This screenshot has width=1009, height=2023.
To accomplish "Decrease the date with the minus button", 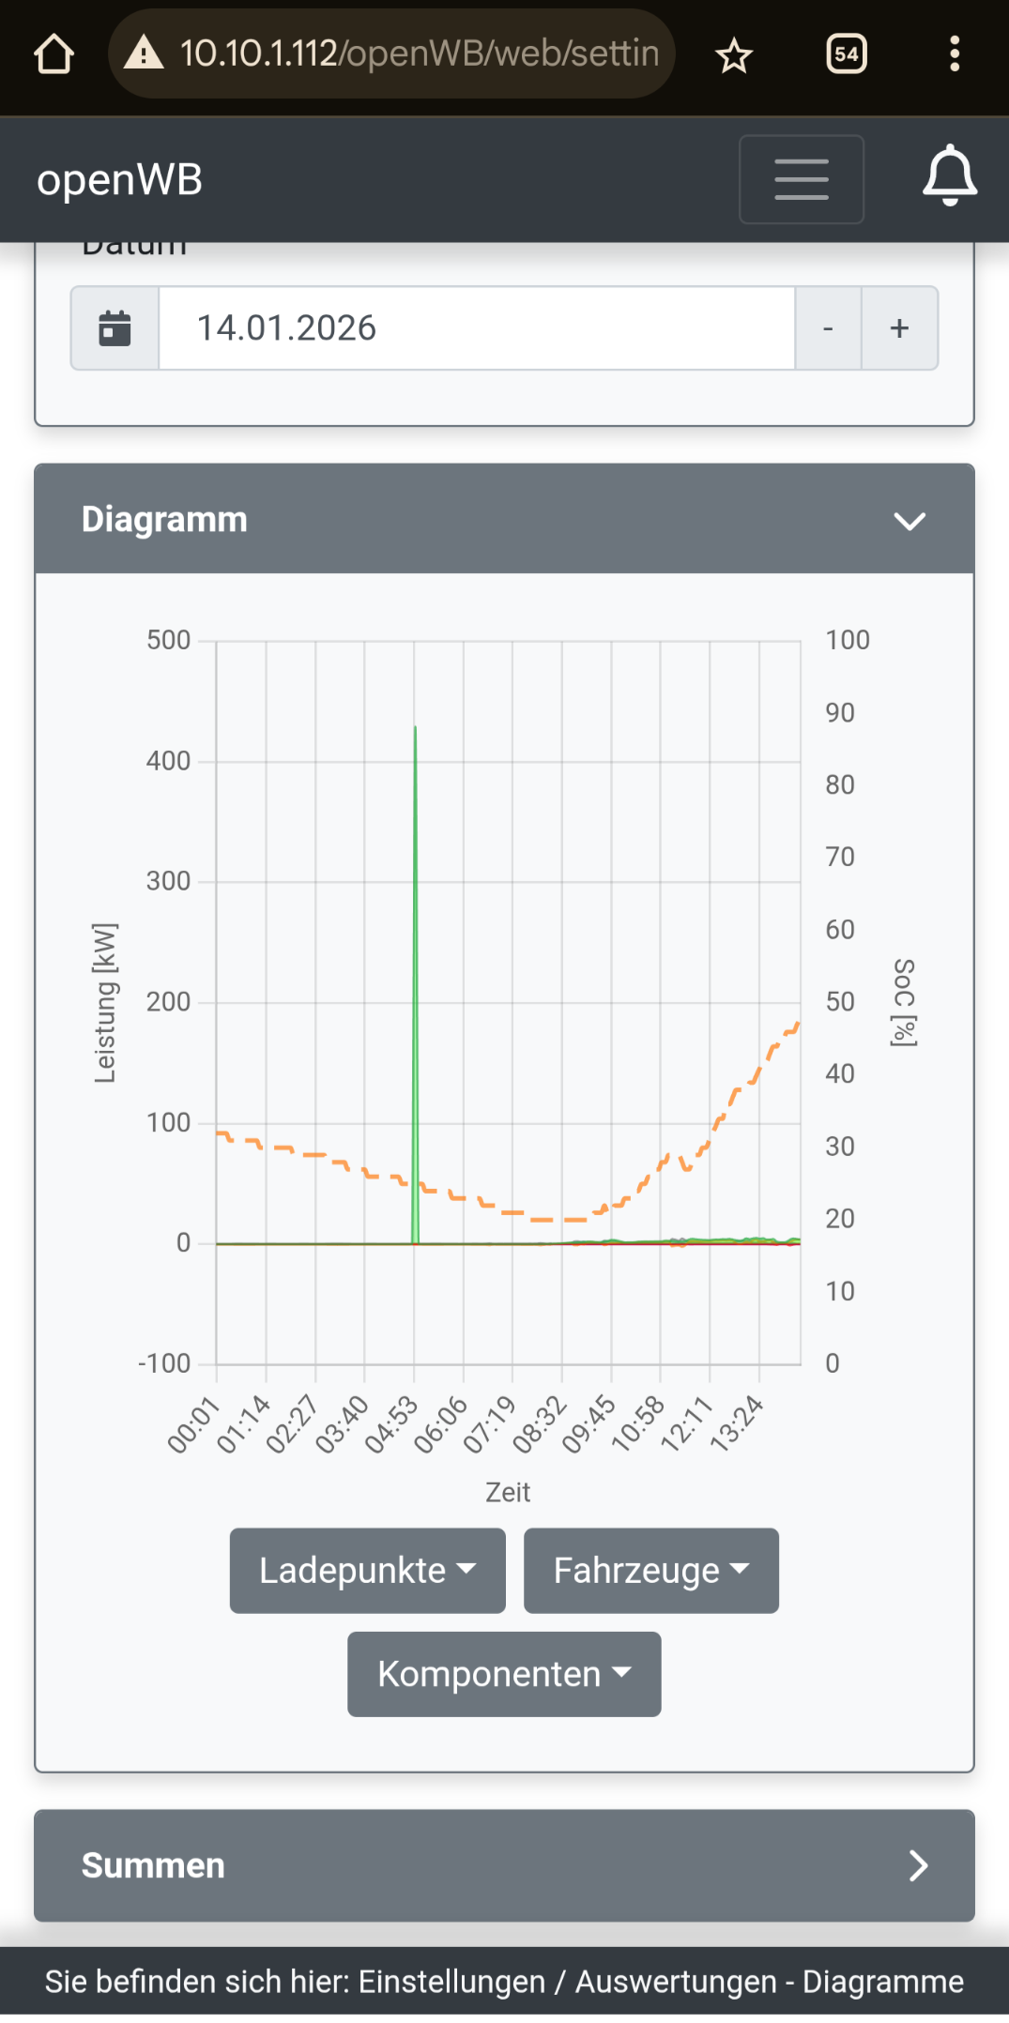I will point(828,328).
